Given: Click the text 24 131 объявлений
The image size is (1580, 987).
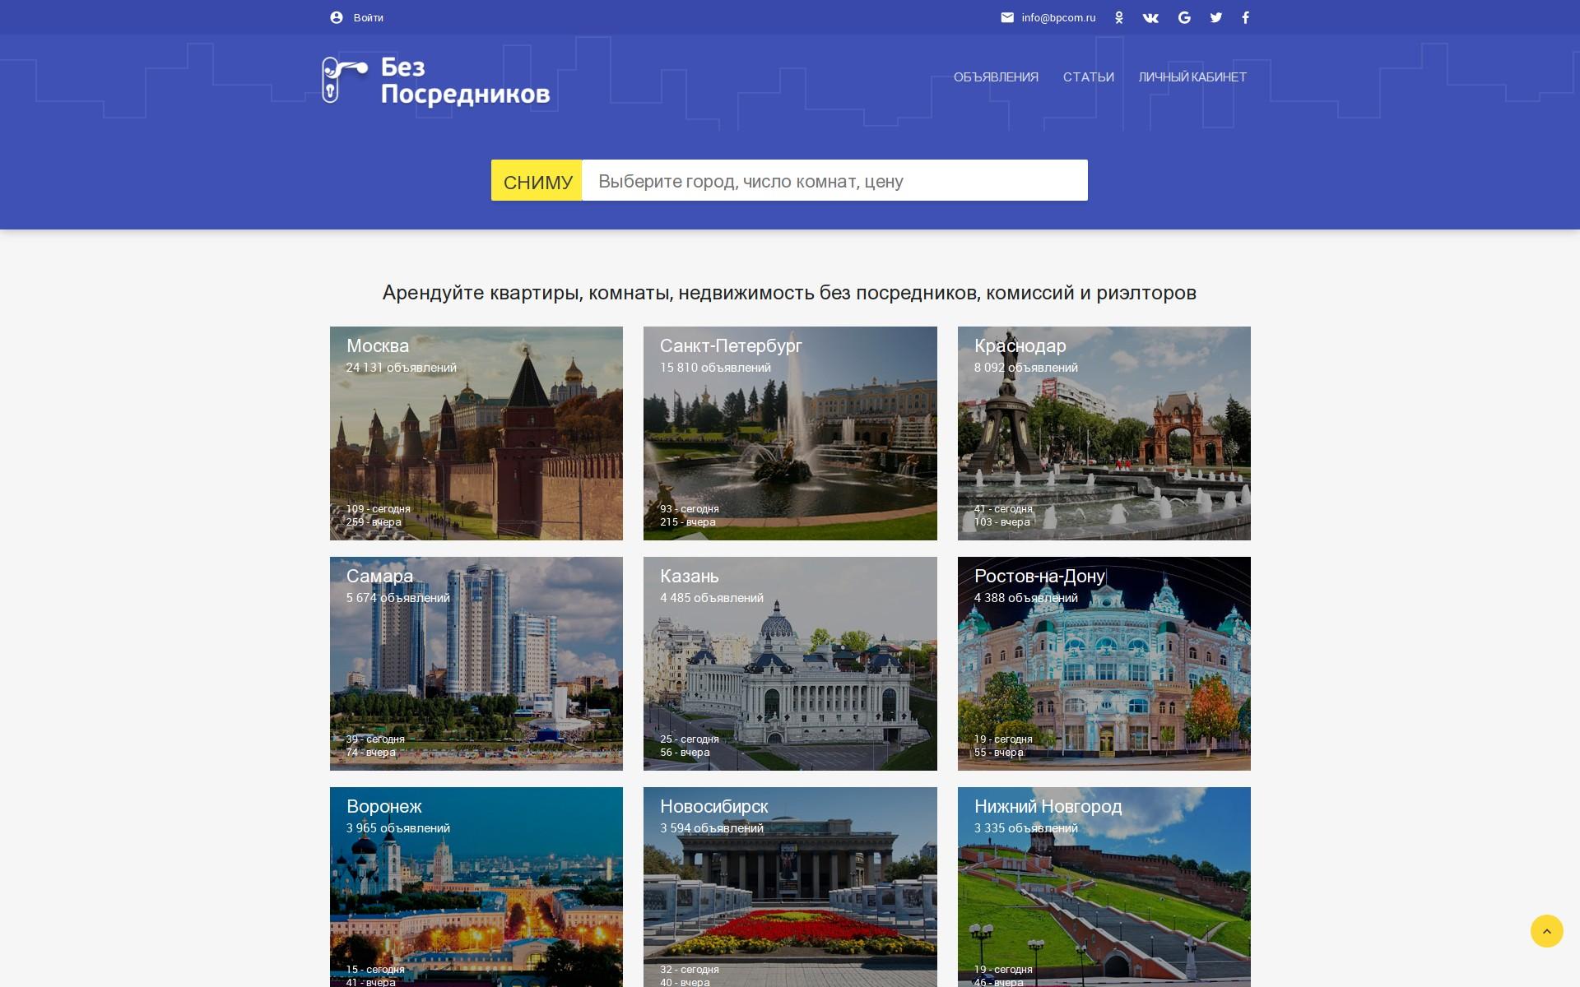Looking at the screenshot, I should [x=401, y=368].
